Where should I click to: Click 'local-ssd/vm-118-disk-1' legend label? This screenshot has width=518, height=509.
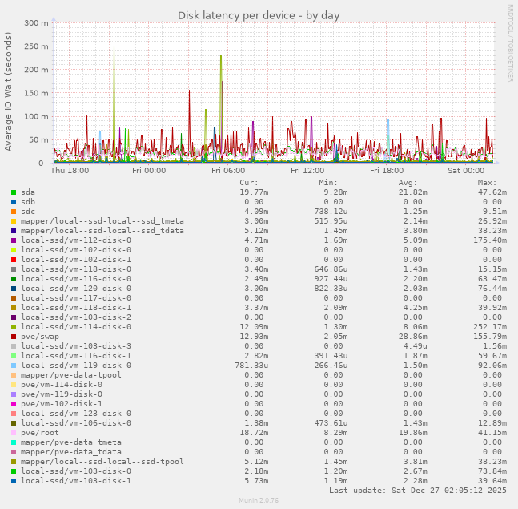click(x=76, y=307)
